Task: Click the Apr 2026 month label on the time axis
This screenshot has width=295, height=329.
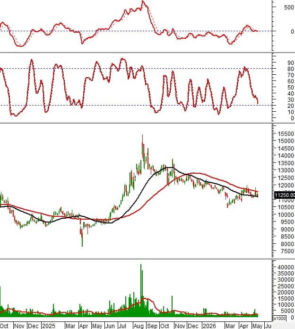Action: click(x=244, y=326)
